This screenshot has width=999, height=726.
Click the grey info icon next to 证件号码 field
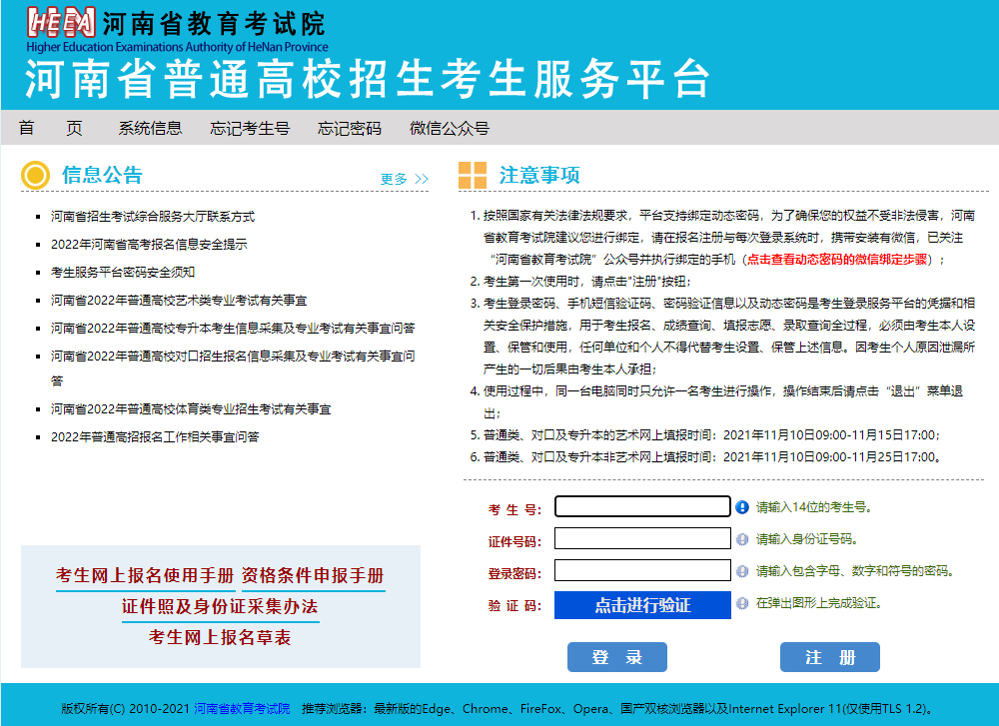click(741, 539)
